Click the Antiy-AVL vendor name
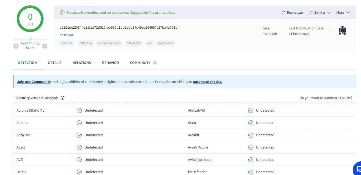This screenshot has height=175, width=361. [x=24, y=135]
